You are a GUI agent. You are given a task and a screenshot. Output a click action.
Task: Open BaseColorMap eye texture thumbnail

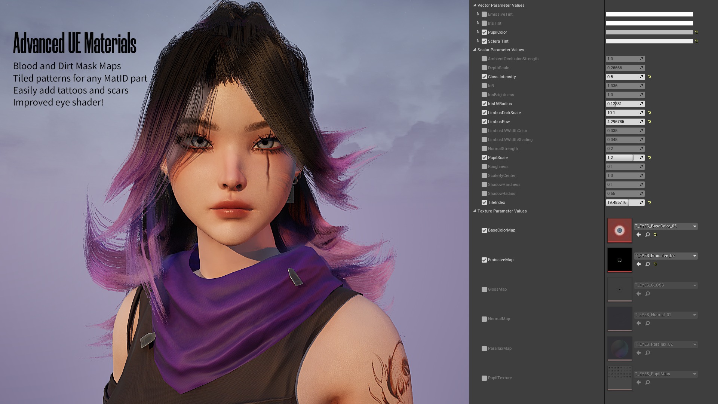[619, 230]
